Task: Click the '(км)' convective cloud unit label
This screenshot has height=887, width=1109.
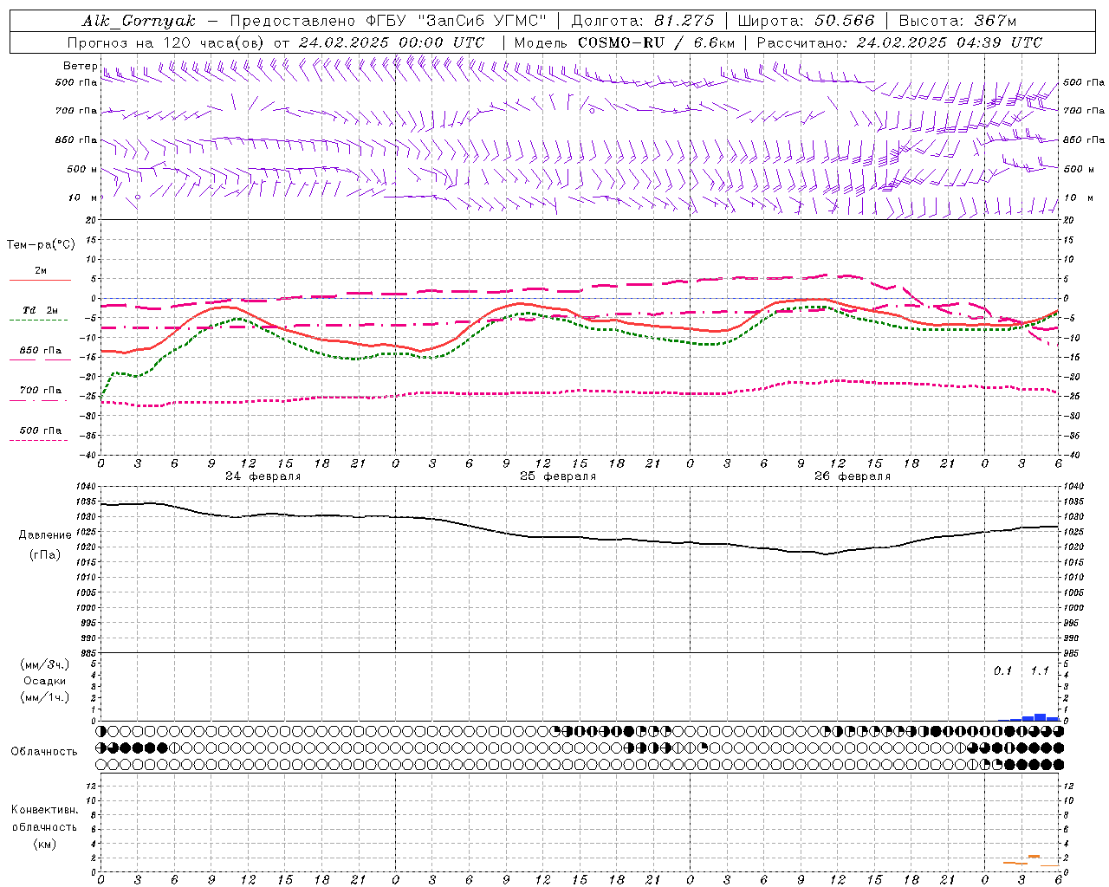Action: [x=44, y=844]
